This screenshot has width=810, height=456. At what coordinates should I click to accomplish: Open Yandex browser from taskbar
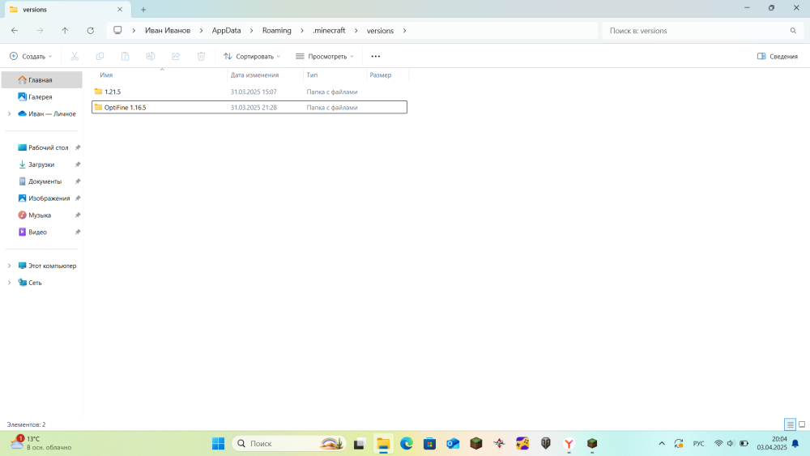pyautogui.click(x=569, y=443)
